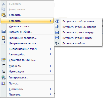The image size is (103, 98).
Task: Expand the Автоподбор submenu arrow
Action: click(x=51, y=54)
